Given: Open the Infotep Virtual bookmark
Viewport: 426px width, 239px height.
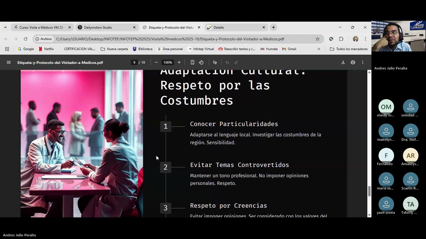Looking at the screenshot, I should (x=201, y=49).
